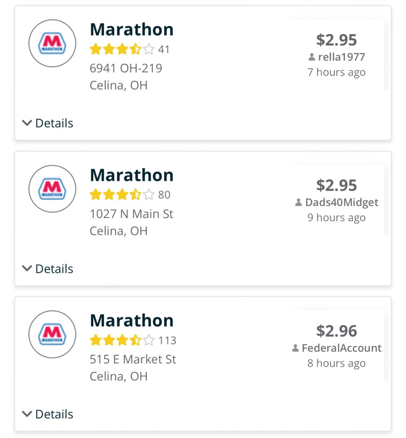Expand Details for the 1027 N Main St station
The width and height of the screenshot is (406, 438).
point(48,269)
